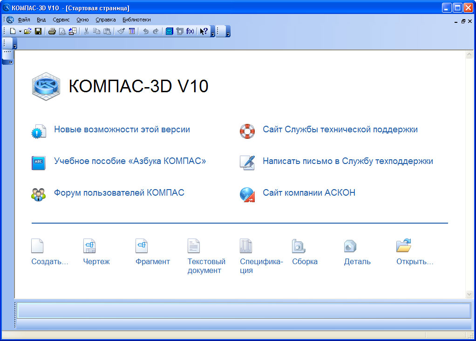Open Форум пользователей КОМПАС link
476x341 pixels.
click(x=119, y=192)
